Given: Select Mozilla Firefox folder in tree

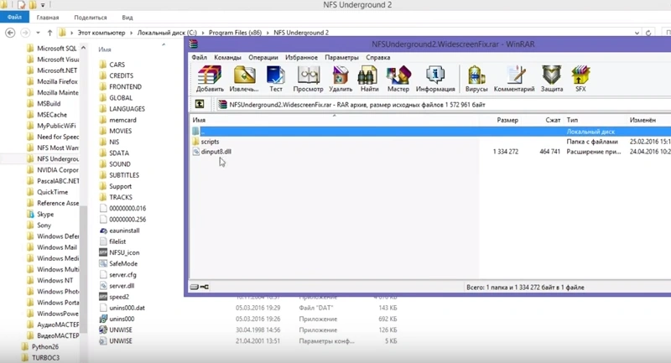Looking at the screenshot, I should pyautogui.click(x=52, y=81).
